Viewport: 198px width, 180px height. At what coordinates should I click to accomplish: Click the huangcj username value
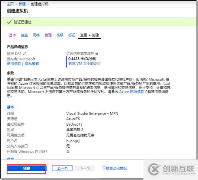(73, 141)
